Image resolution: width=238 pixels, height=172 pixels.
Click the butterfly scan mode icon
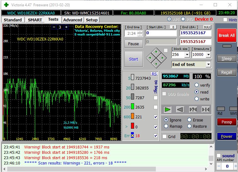click(206, 109)
